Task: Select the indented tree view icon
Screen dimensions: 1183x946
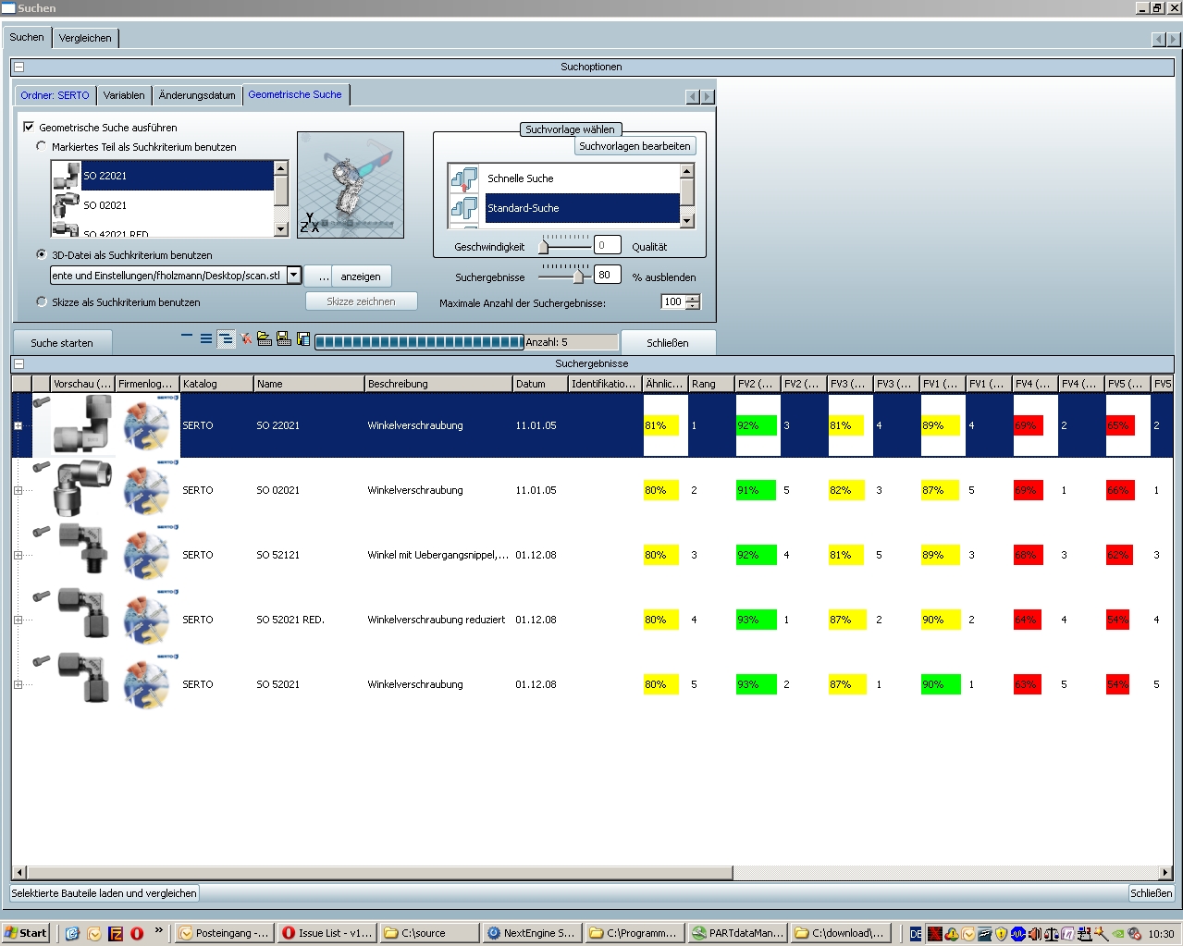Action: tap(226, 339)
